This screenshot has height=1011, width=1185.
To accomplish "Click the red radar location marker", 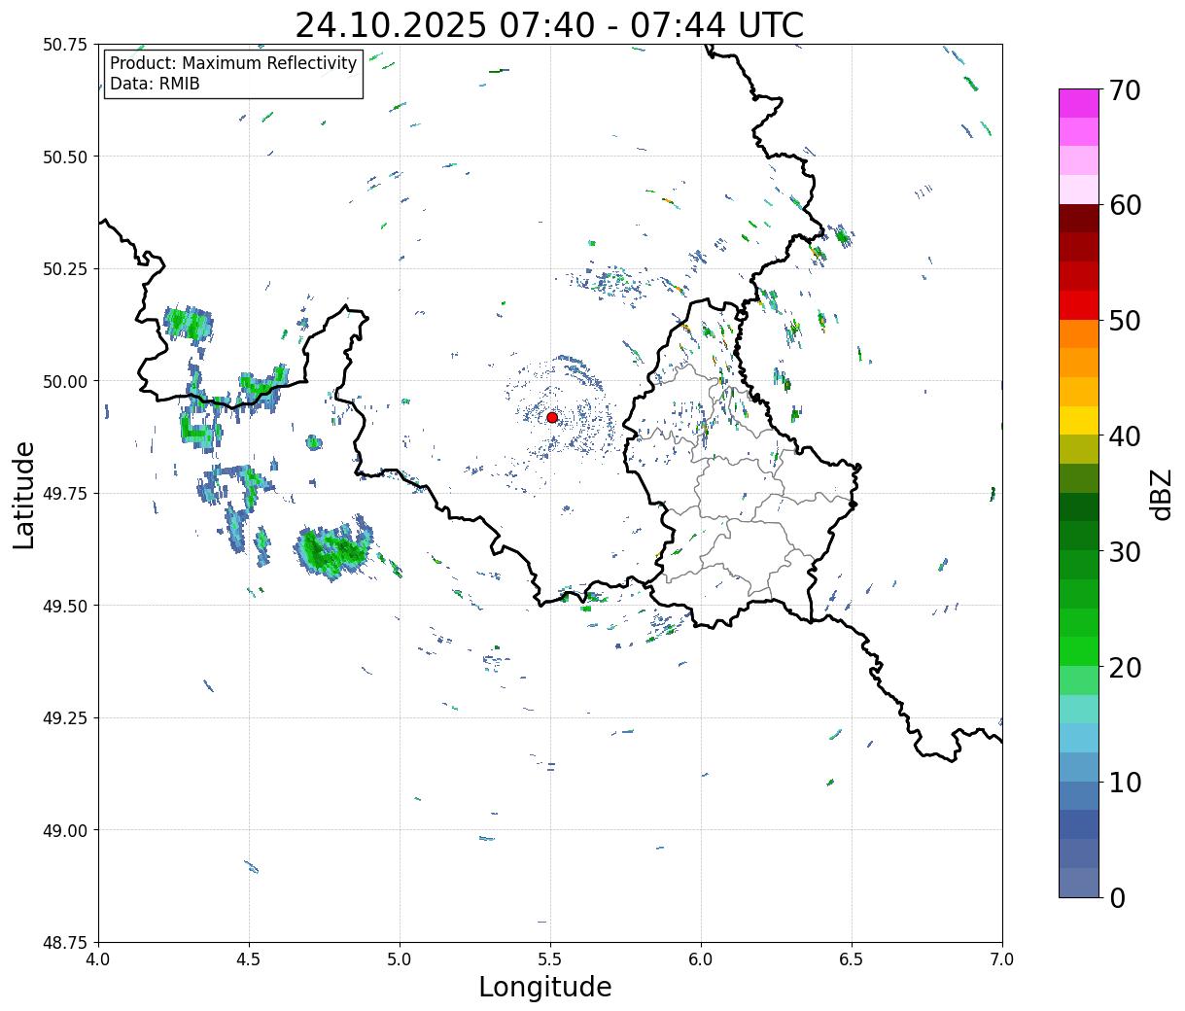I will [552, 417].
